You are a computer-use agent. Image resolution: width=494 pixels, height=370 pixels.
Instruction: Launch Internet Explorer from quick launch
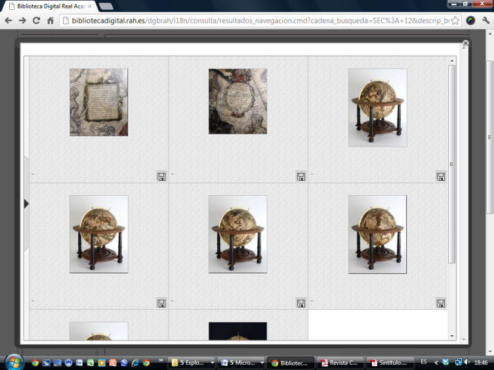click(135, 363)
